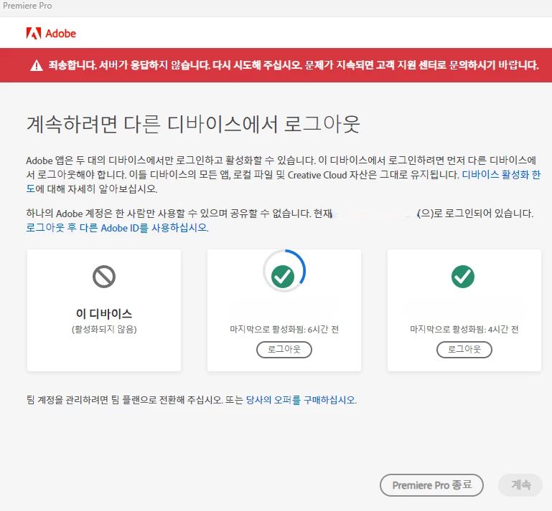Viewport: 552px width, 511px height.
Task: Click the 이 디바이스 card title
Action: (104, 313)
